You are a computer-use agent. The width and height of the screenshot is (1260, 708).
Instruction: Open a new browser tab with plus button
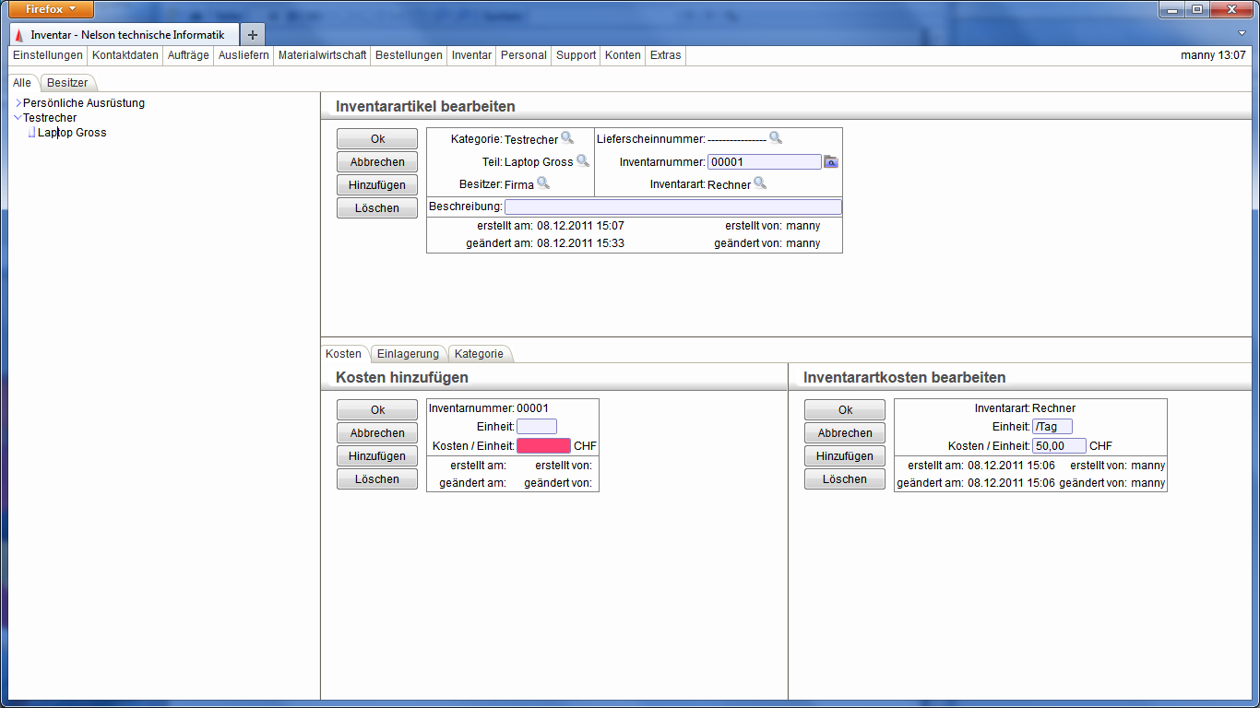[252, 34]
